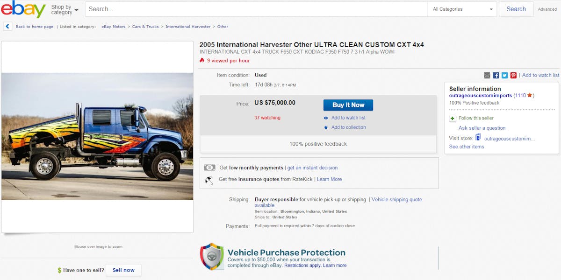Screen dimensions: 561x280
Task: Expand the Shop by category dropdown
Action: (65, 9)
